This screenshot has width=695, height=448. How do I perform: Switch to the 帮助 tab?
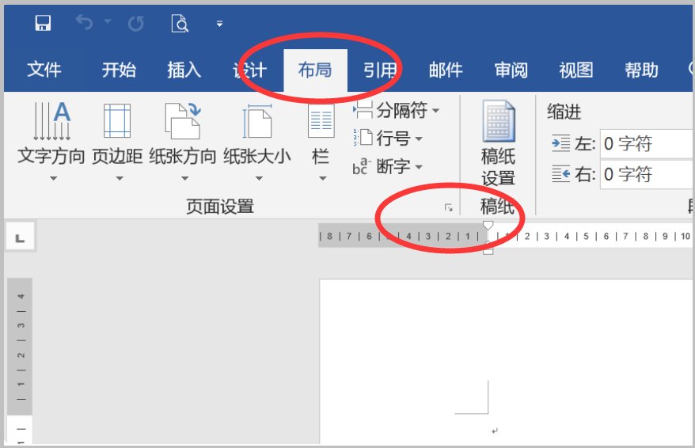(641, 70)
